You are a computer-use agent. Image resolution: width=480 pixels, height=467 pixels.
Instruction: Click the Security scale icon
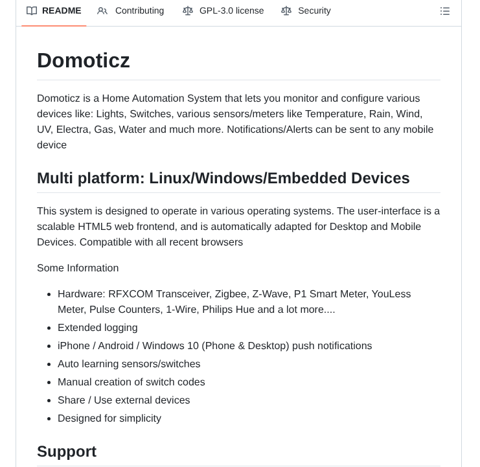286,11
